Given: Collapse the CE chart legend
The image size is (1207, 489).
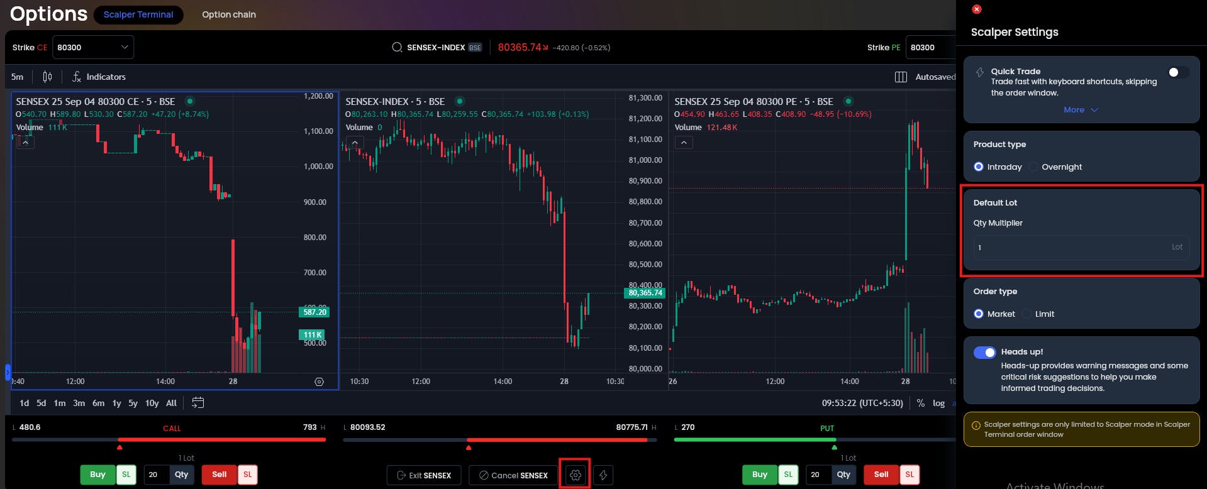Looking at the screenshot, I should [x=25, y=143].
